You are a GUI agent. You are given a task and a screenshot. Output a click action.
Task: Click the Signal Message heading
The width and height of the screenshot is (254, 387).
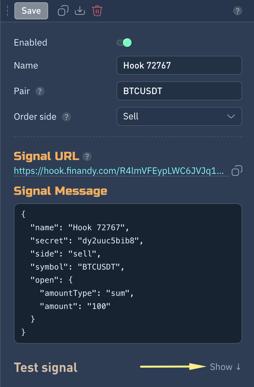click(61, 191)
